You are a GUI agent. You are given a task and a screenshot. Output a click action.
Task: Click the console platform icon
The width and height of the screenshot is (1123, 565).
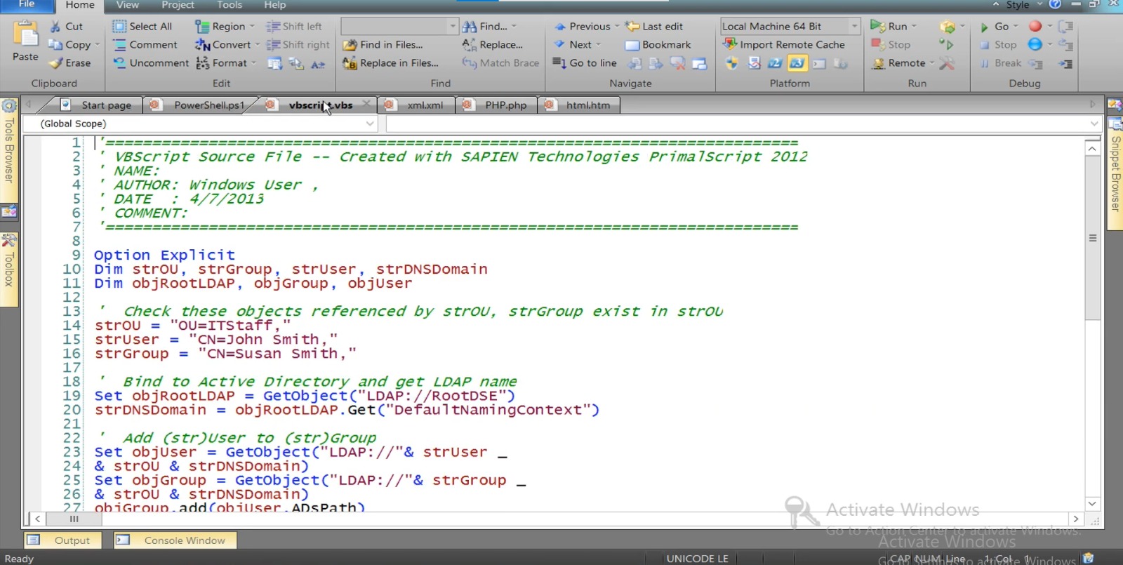[x=819, y=64]
